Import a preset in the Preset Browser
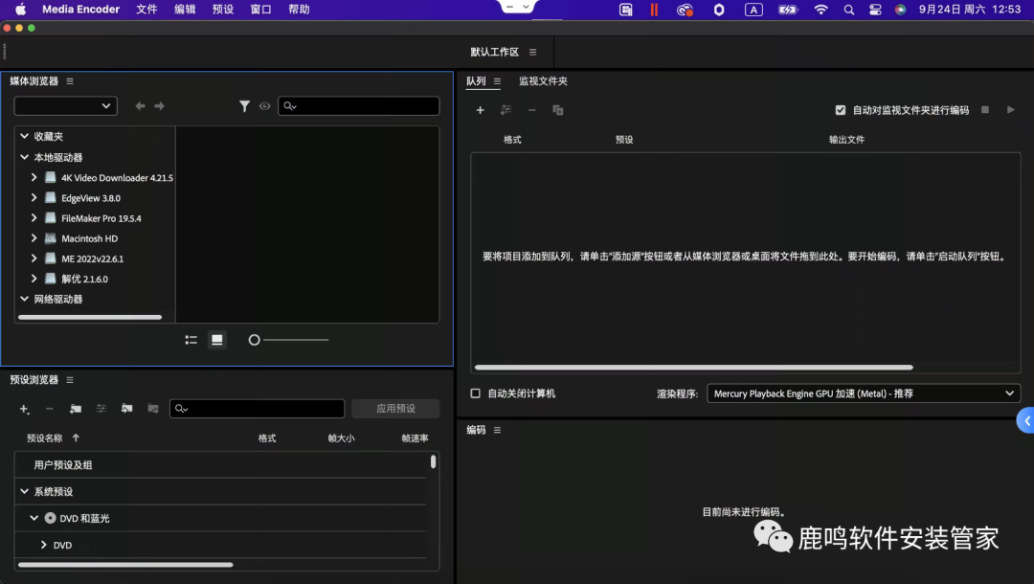The image size is (1034, 584). tap(125, 409)
